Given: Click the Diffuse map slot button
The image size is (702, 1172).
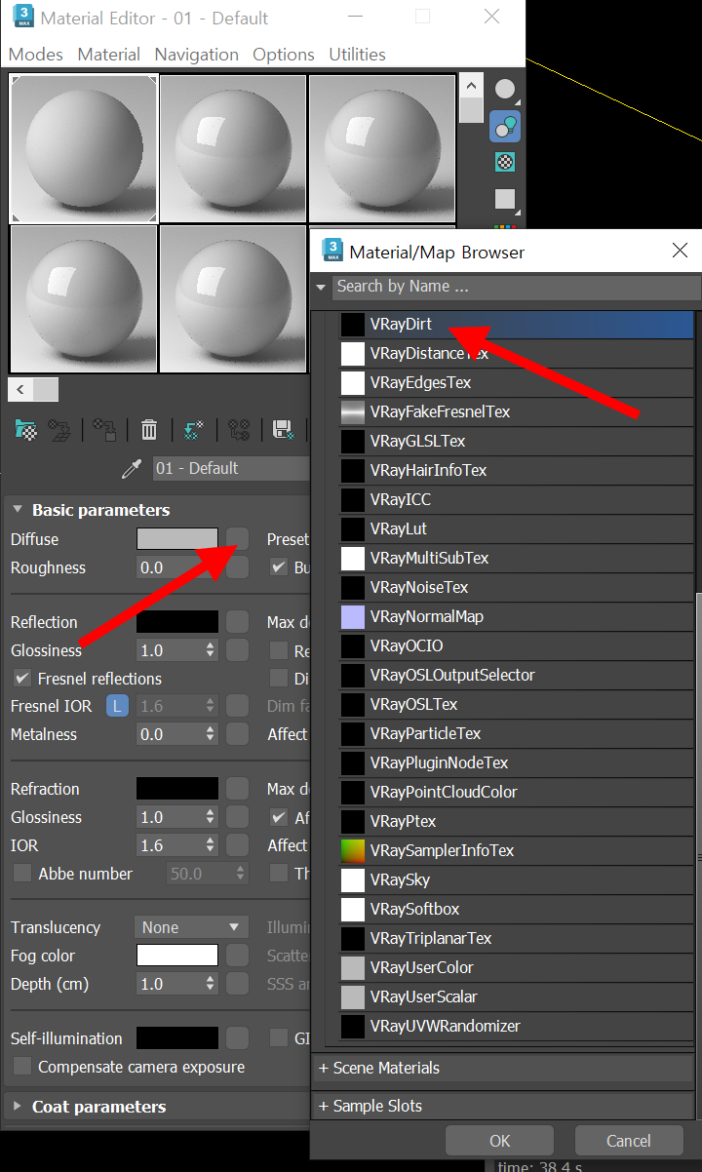Looking at the screenshot, I should [237, 539].
